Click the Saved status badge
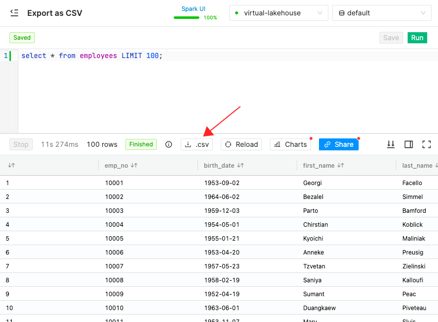Viewport: 438px width, 322px height. (x=22, y=38)
